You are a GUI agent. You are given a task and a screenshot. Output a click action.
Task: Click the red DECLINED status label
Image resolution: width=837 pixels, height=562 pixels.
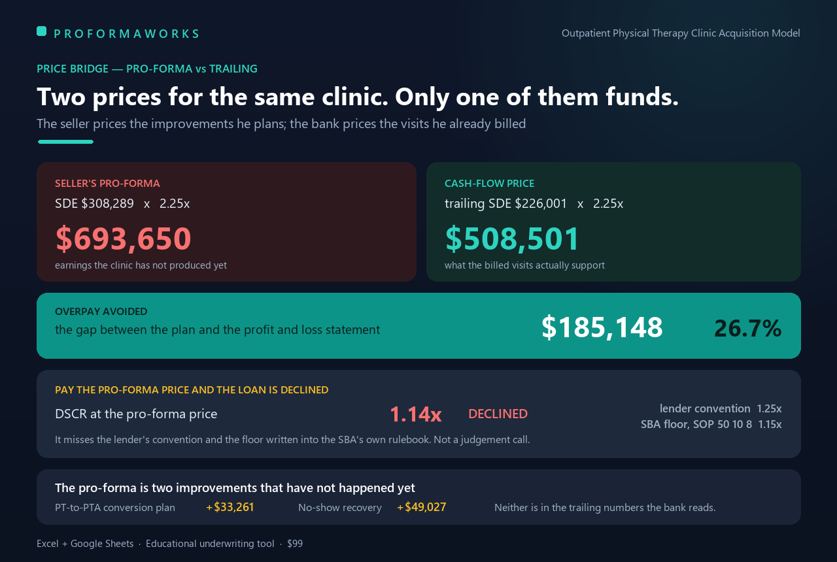tap(498, 414)
